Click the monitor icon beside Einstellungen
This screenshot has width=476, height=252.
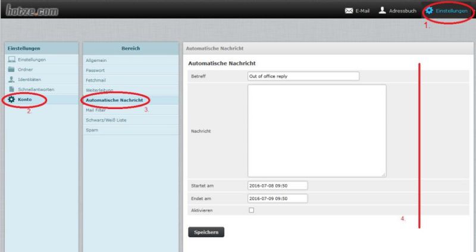pos(11,60)
